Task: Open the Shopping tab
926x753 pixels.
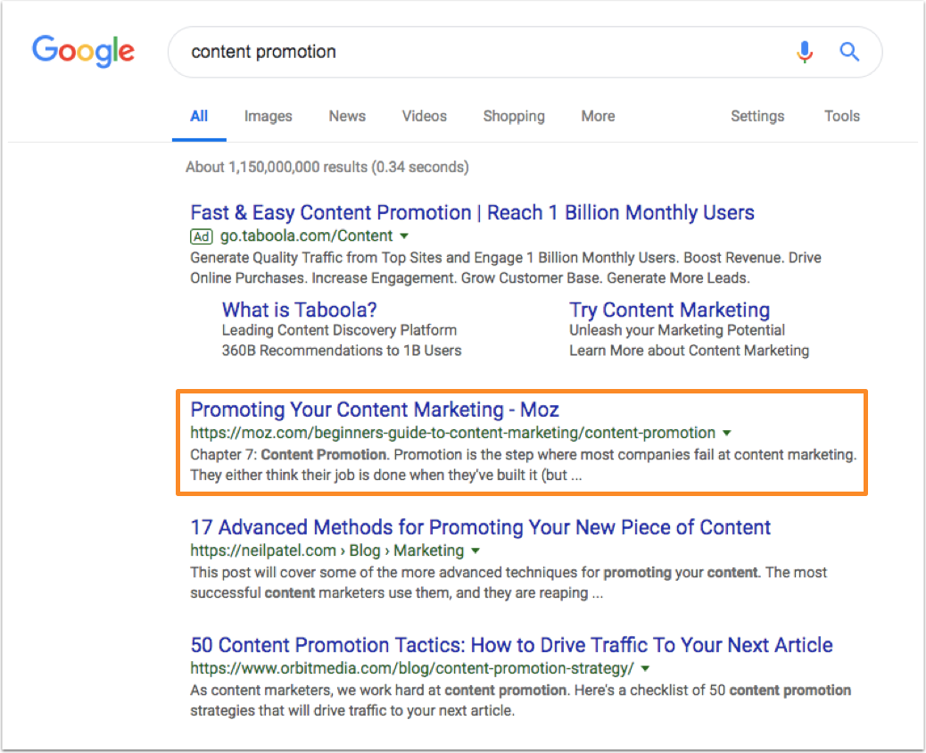Action: pos(514,116)
